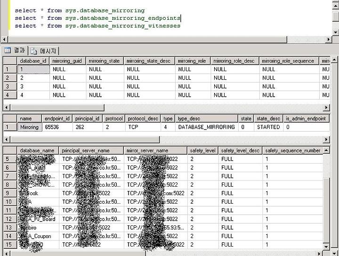The height and width of the screenshot is (256, 339).
Task: Click the database_id cell with value 1
Action: [33, 69]
